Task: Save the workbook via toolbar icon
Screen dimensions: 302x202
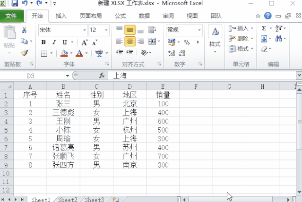Action: tap(15, 3)
